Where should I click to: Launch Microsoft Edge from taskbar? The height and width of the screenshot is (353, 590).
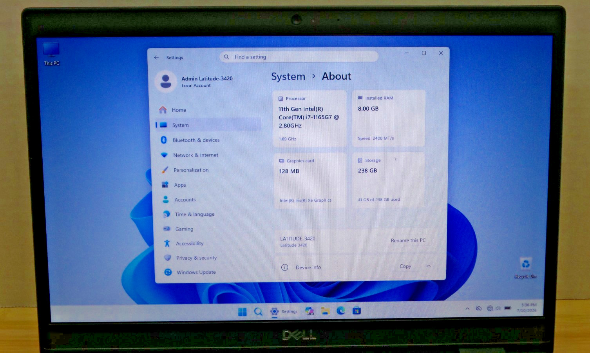click(341, 311)
